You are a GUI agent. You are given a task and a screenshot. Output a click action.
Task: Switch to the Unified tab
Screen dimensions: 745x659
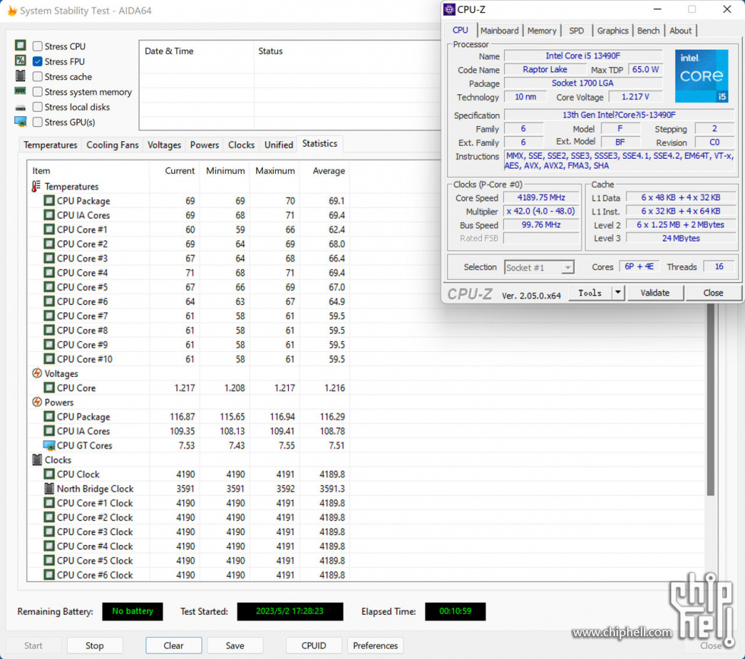[x=278, y=145]
